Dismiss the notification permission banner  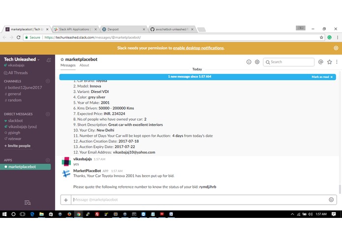click(x=336, y=48)
